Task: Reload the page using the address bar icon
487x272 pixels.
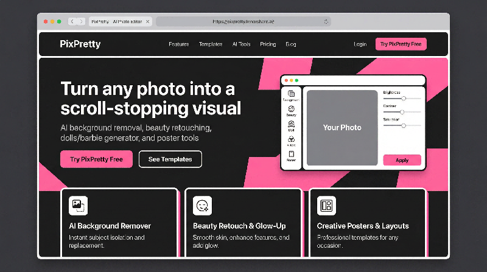Action: point(326,22)
